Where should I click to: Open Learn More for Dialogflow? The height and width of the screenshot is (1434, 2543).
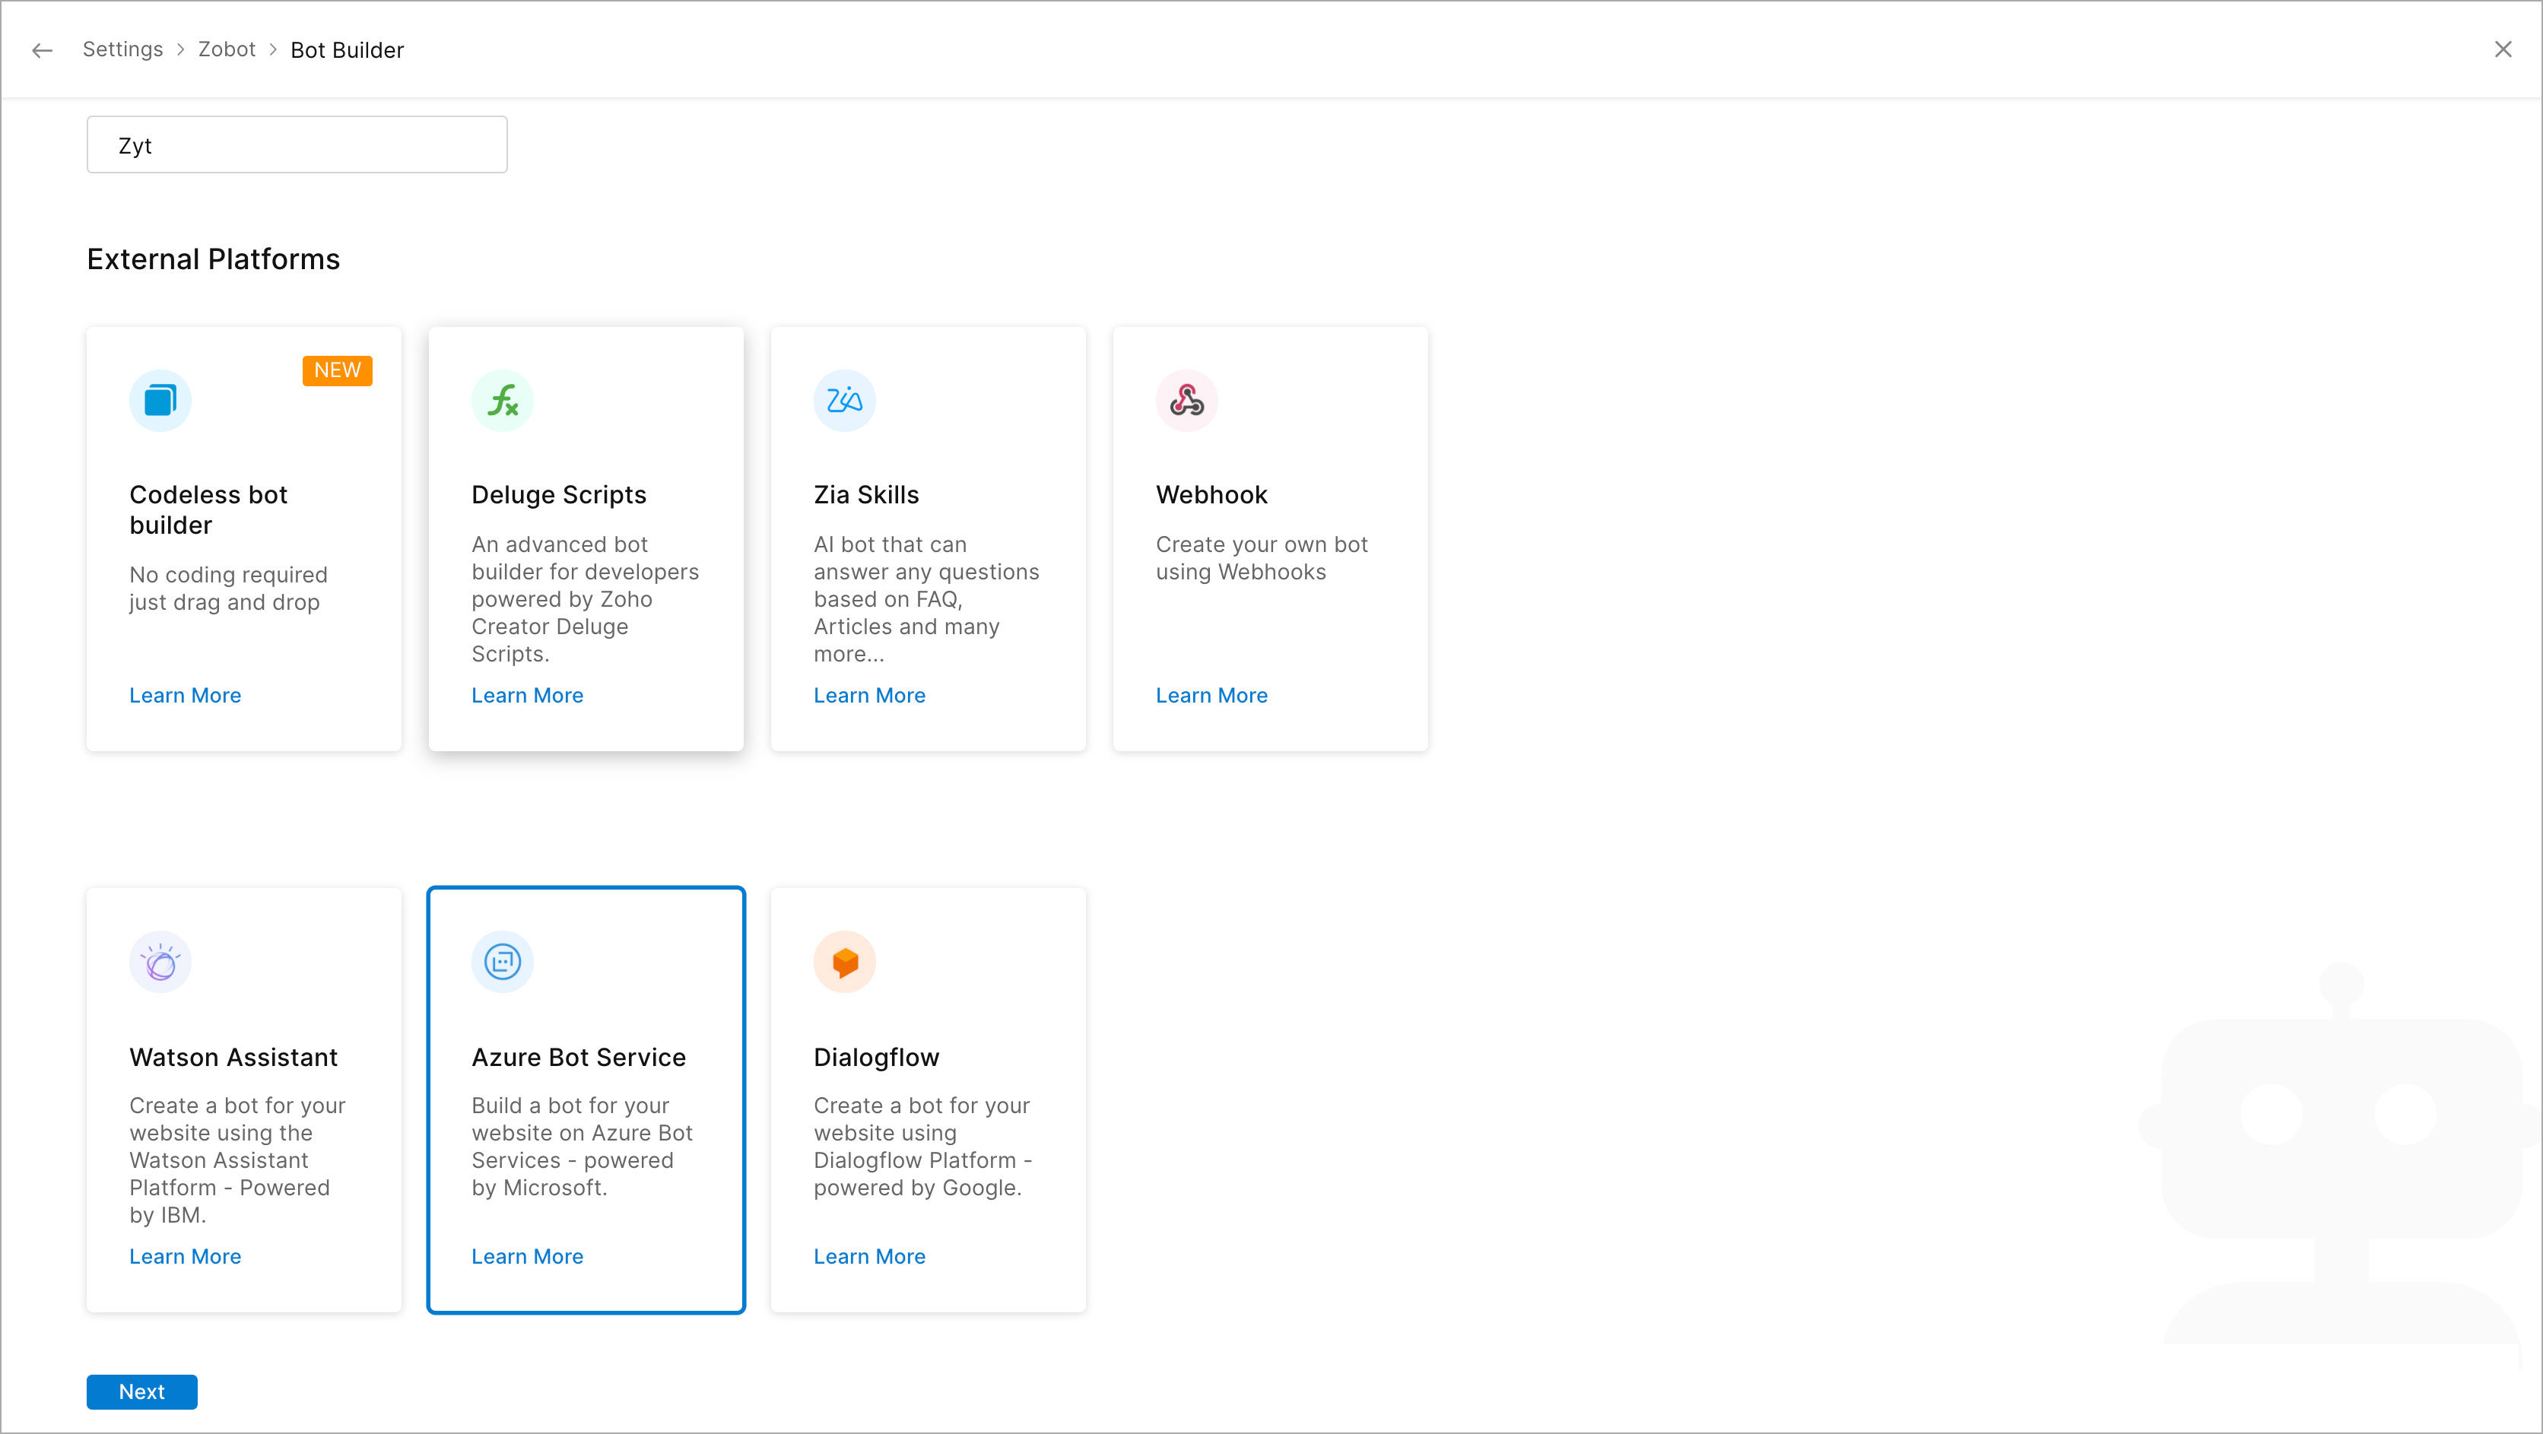[x=868, y=1256]
